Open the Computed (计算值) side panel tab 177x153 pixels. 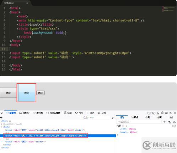[x=135, y=117]
